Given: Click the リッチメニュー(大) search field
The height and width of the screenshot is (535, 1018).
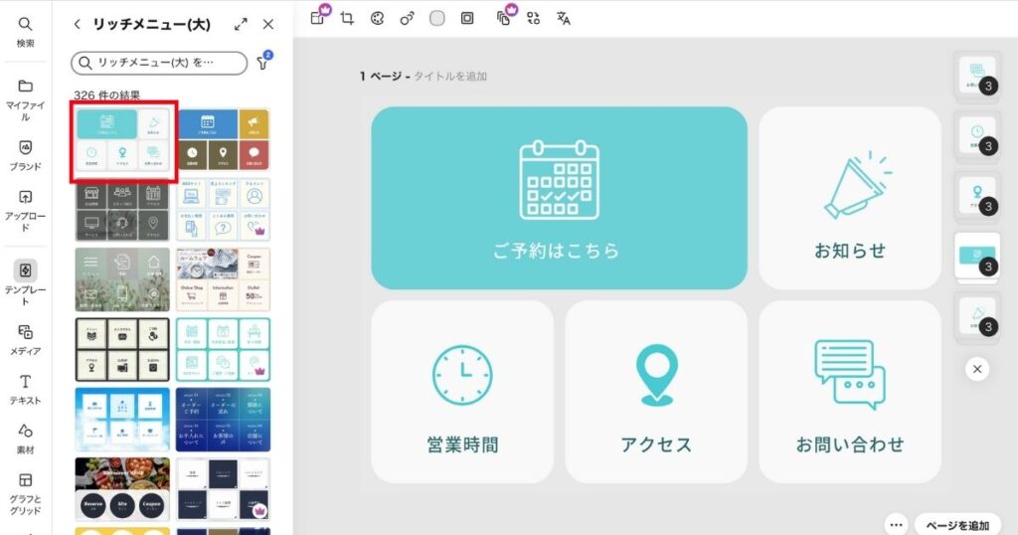Looking at the screenshot, I should tap(159, 63).
